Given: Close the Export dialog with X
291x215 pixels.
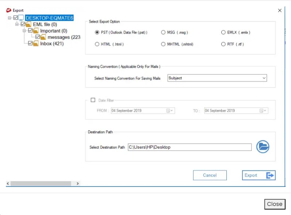Looking at the screenshot, I should point(280,10).
